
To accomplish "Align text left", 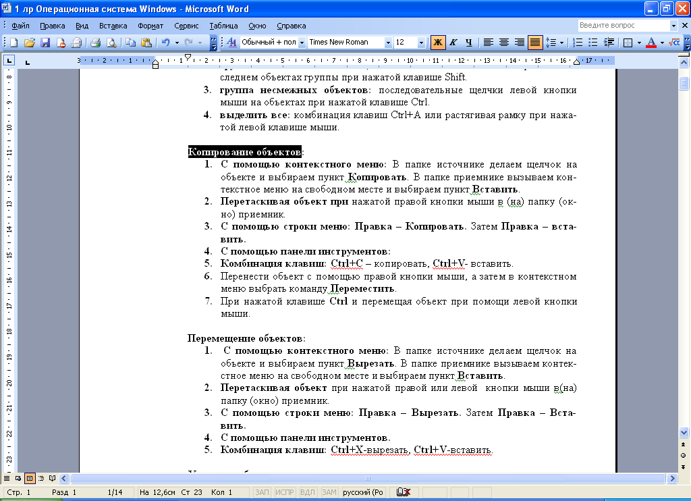I will [489, 43].
